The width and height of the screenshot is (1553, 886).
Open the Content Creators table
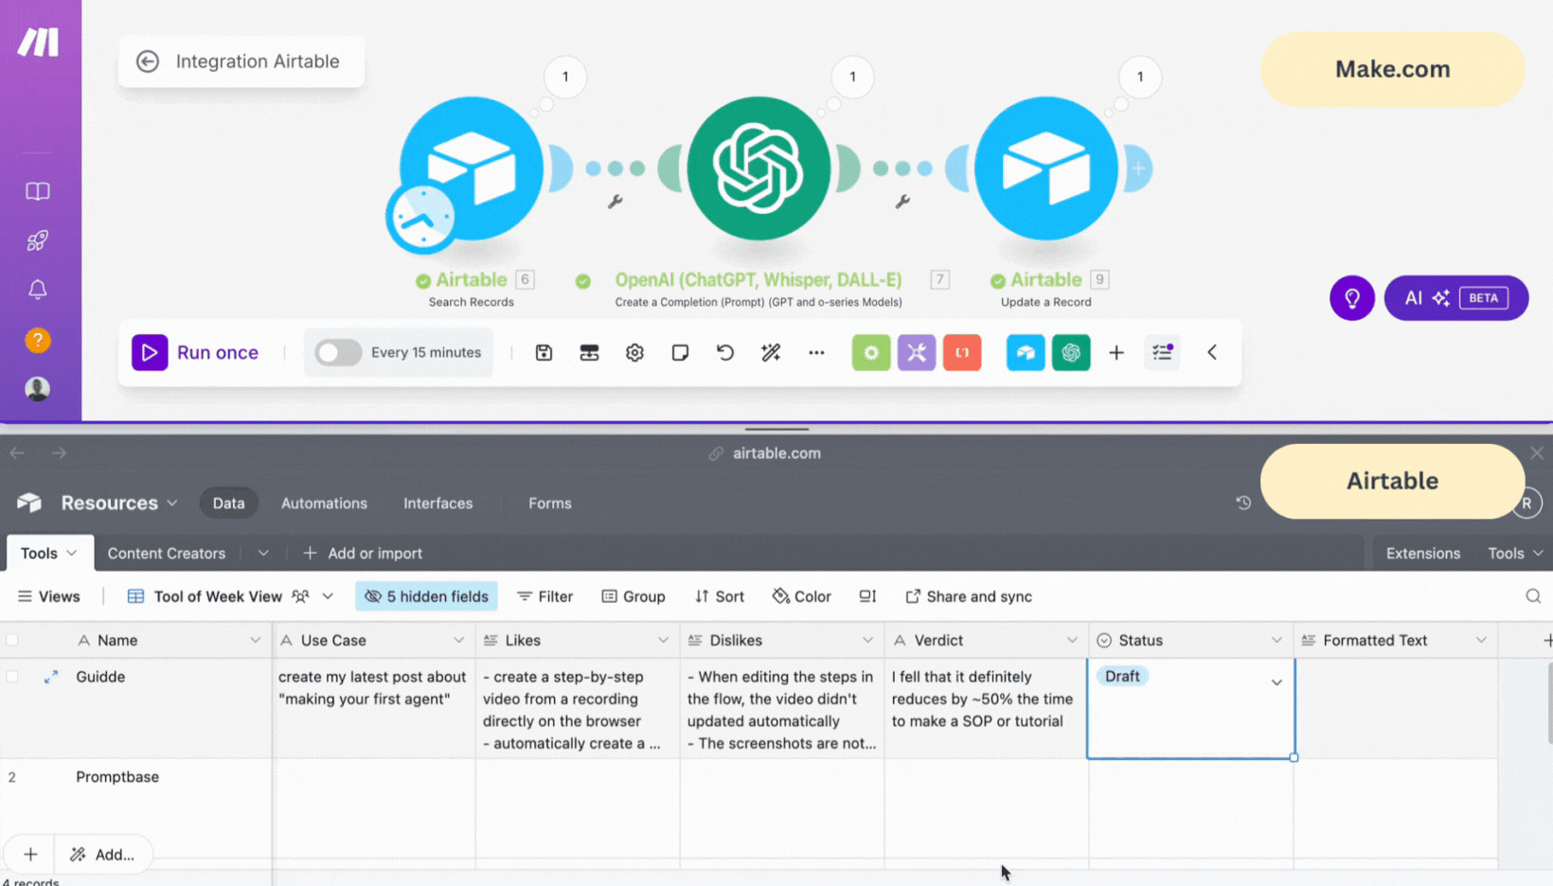(x=167, y=554)
